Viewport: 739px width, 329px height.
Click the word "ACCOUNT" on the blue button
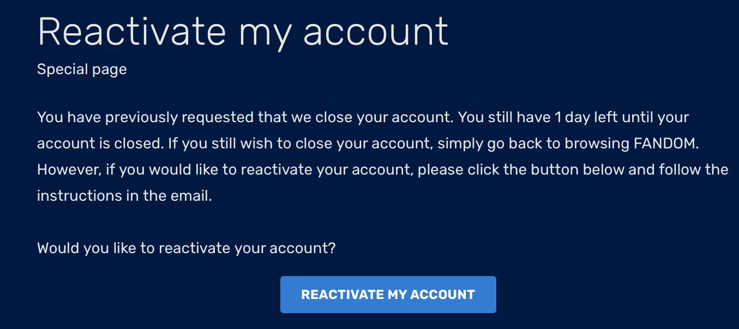pos(442,295)
